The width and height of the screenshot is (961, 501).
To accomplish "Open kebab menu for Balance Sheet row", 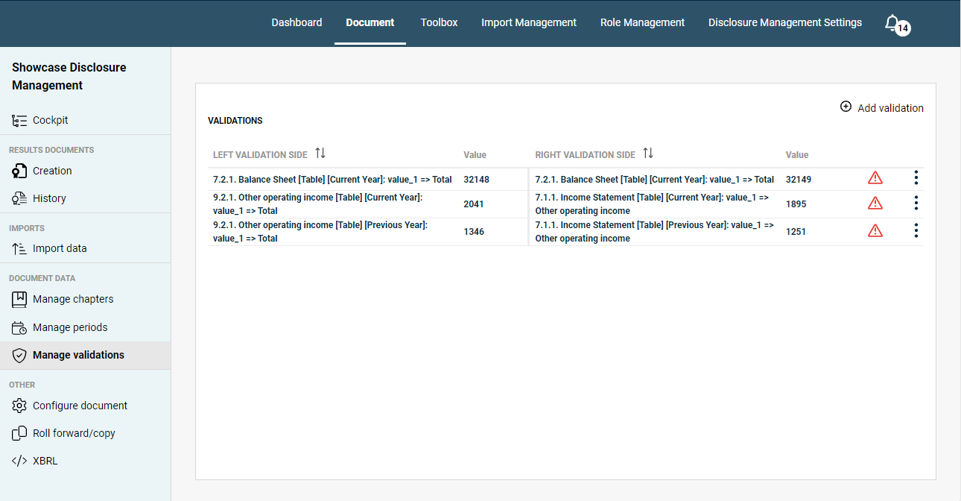I will pyautogui.click(x=916, y=177).
